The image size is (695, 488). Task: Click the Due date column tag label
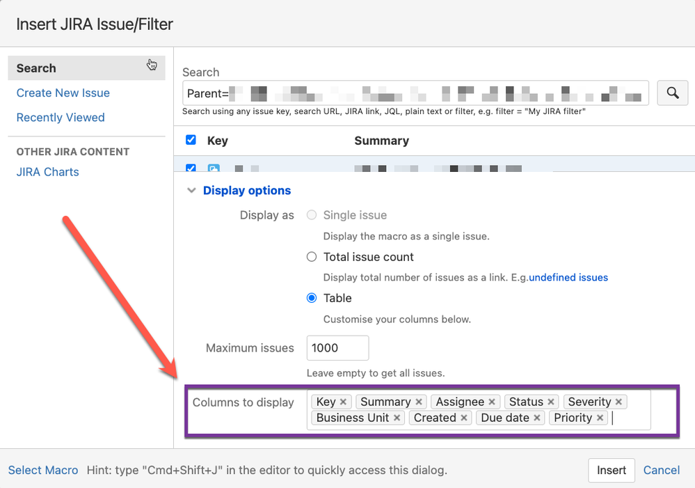pos(505,418)
